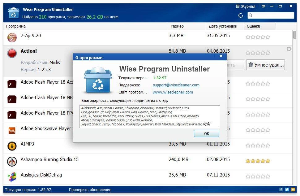Click the 240,0 MB size value

[x=178, y=159]
